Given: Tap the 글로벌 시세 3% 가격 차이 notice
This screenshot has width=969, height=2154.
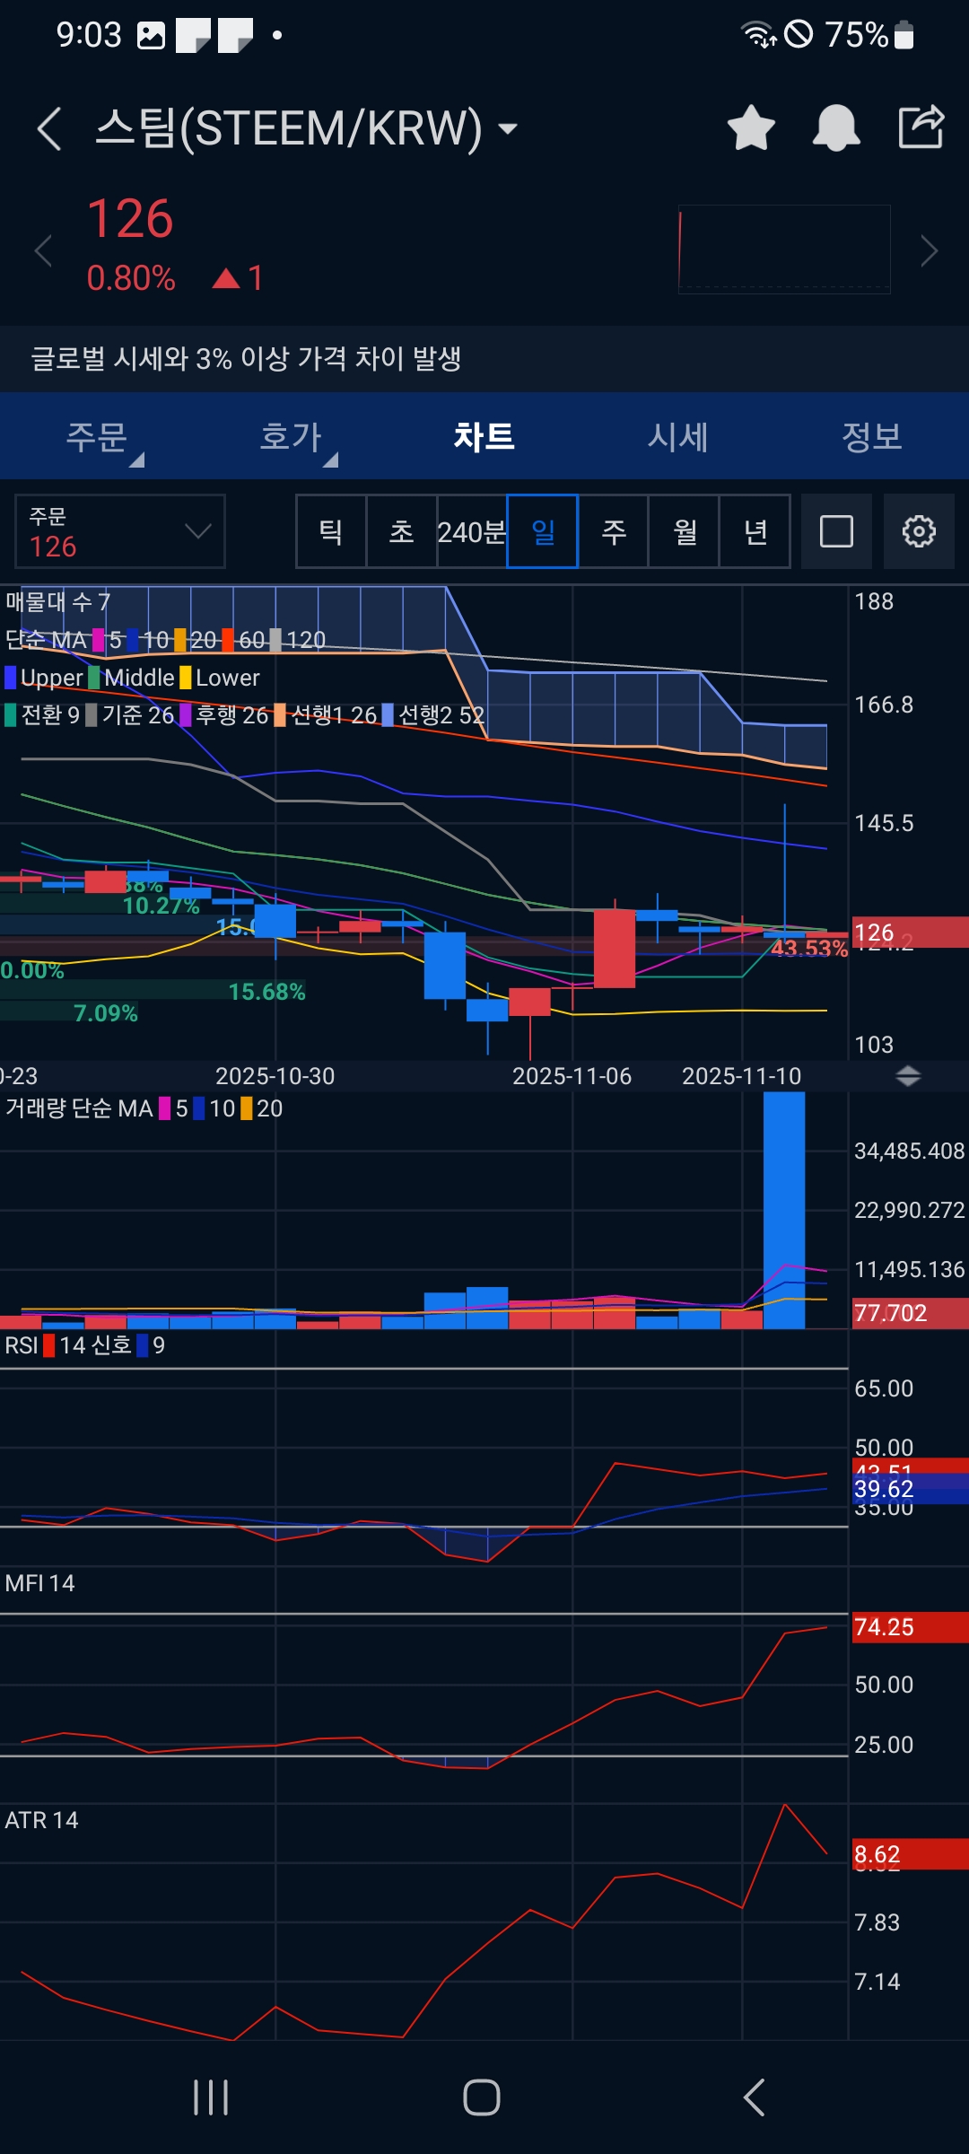Looking at the screenshot, I should click(484, 359).
